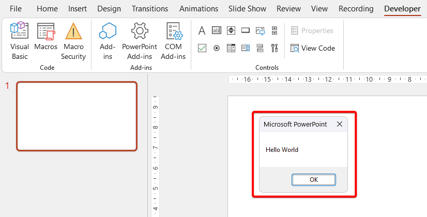Click the Hello World message text

pyautogui.click(x=282, y=150)
